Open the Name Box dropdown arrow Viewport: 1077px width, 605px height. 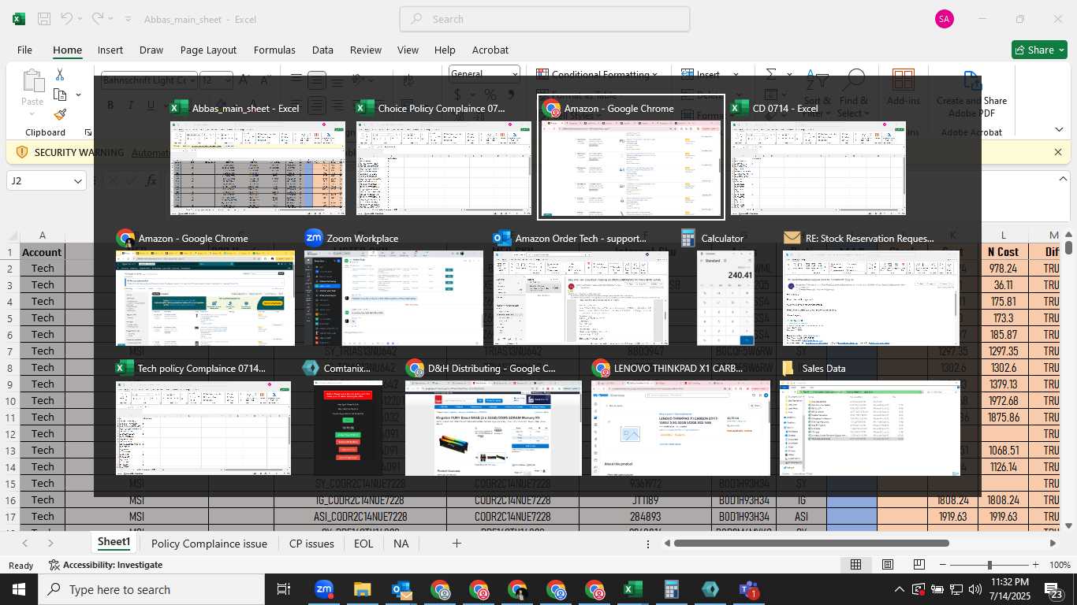pos(78,181)
